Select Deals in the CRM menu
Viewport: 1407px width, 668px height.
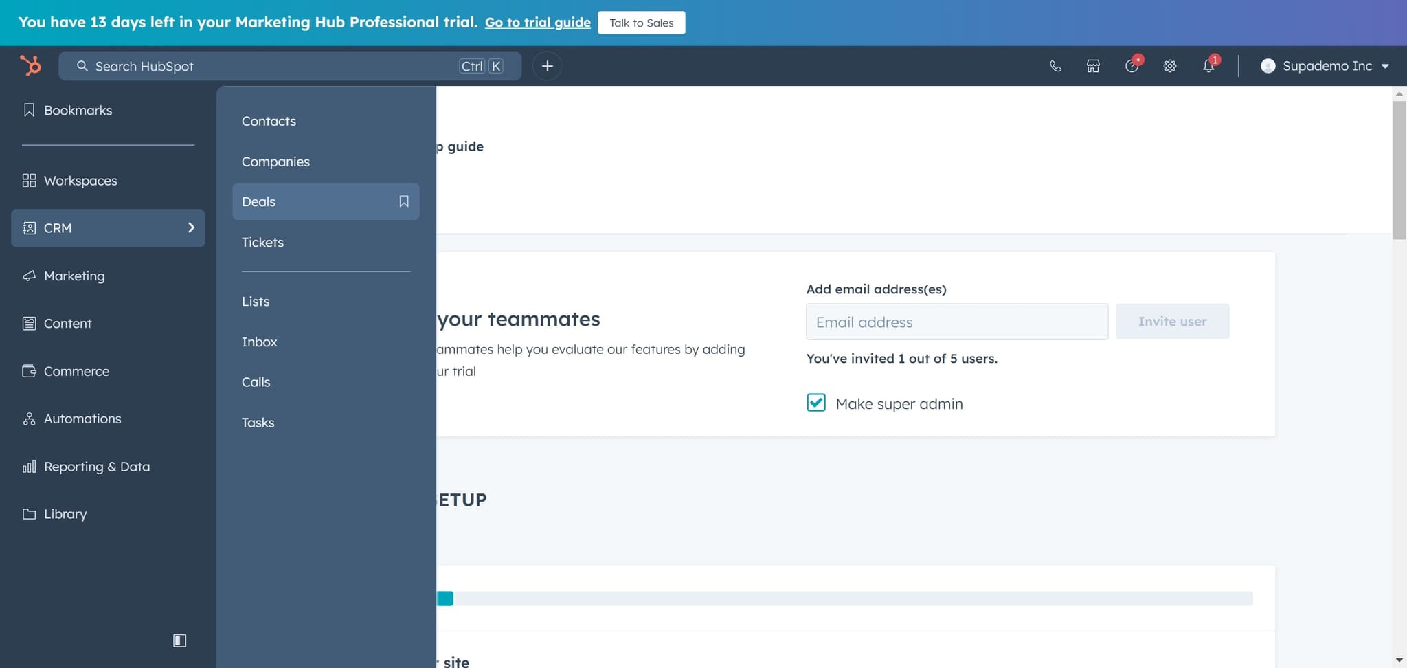pyautogui.click(x=258, y=201)
